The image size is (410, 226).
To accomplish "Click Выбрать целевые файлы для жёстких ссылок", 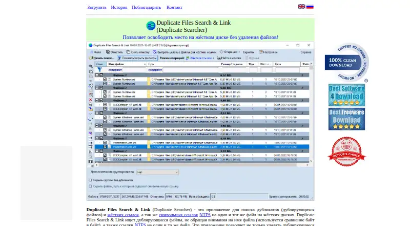I will (x=184, y=52).
